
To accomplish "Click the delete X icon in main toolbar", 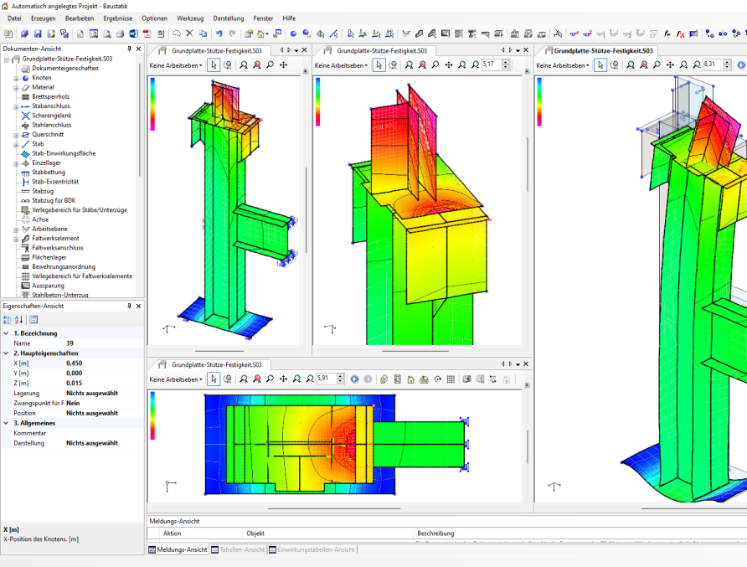I will [189, 34].
